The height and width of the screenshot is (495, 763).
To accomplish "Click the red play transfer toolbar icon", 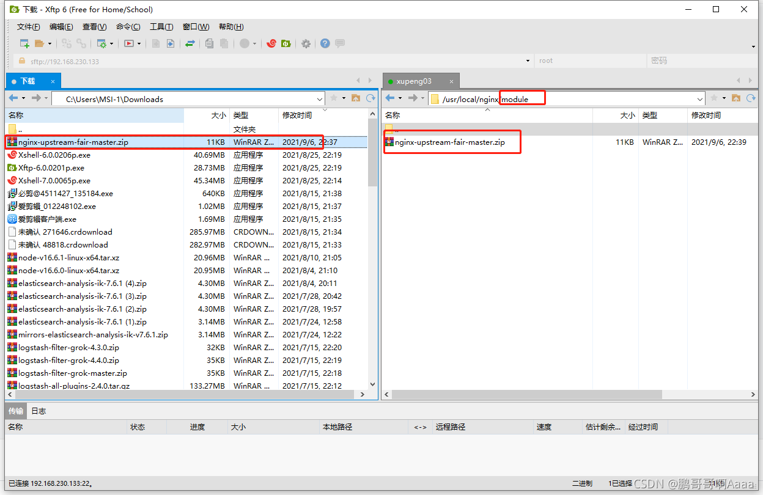I will point(129,43).
